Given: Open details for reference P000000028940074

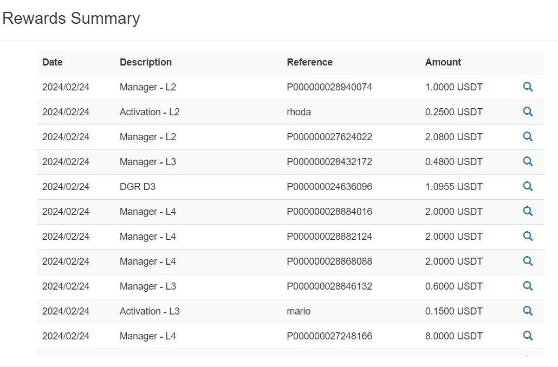Looking at the screenshot, I should click(528, 87).
